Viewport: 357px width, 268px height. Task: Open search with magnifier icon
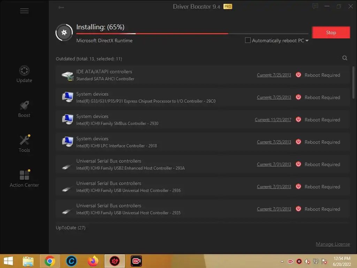coord(345,58)
